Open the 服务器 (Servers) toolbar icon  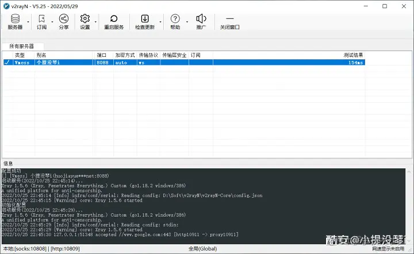(15, 22)
